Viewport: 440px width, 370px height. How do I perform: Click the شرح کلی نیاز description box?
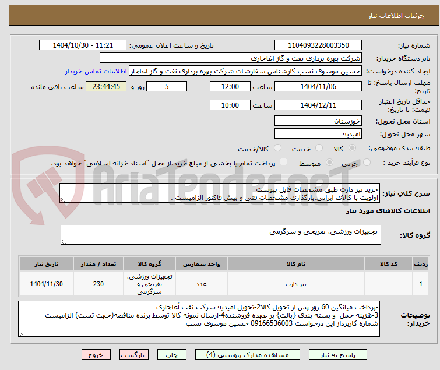coord(220,193)
